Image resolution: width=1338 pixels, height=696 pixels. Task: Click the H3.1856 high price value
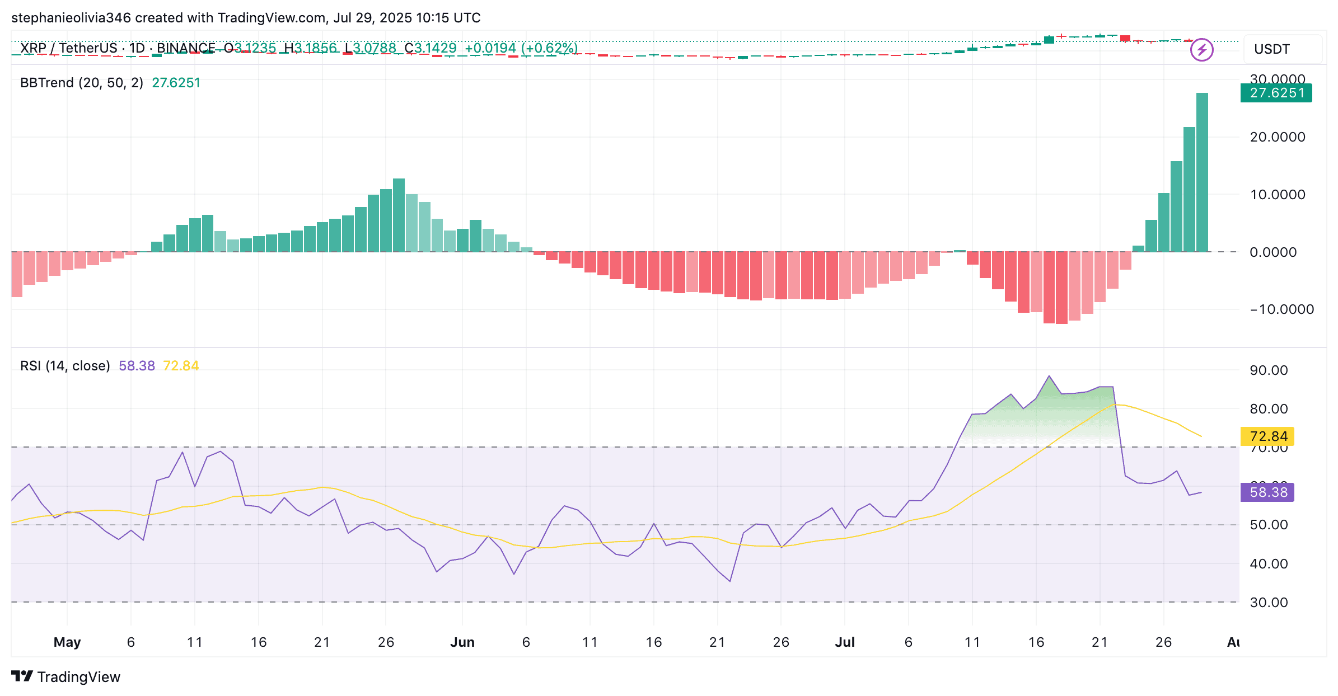point(311,48)
